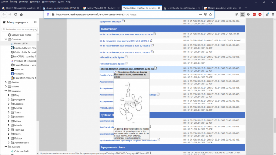This screenshot has height=155, width=276.
Task: Click the bookmarks search field
Action: (20, 29)
